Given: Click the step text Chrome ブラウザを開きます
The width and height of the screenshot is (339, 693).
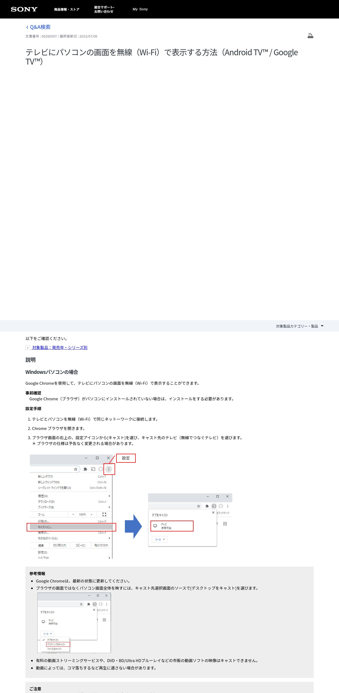Looking at the screenshot, I should [59, 428].
